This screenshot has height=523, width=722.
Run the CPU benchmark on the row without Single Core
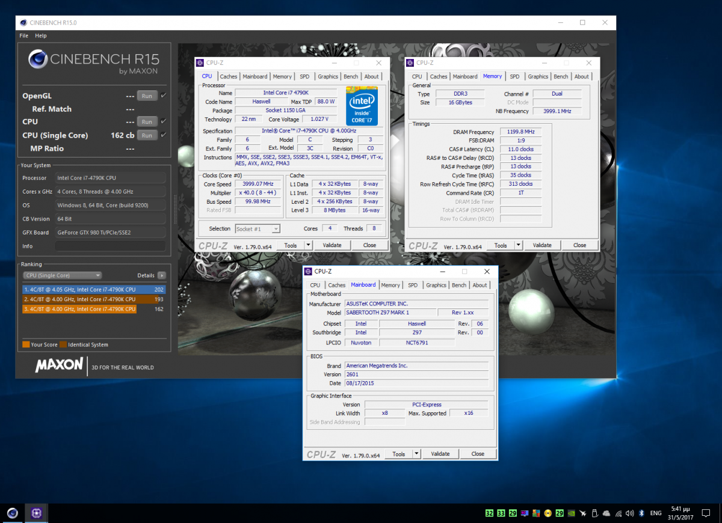pos(147,121)
